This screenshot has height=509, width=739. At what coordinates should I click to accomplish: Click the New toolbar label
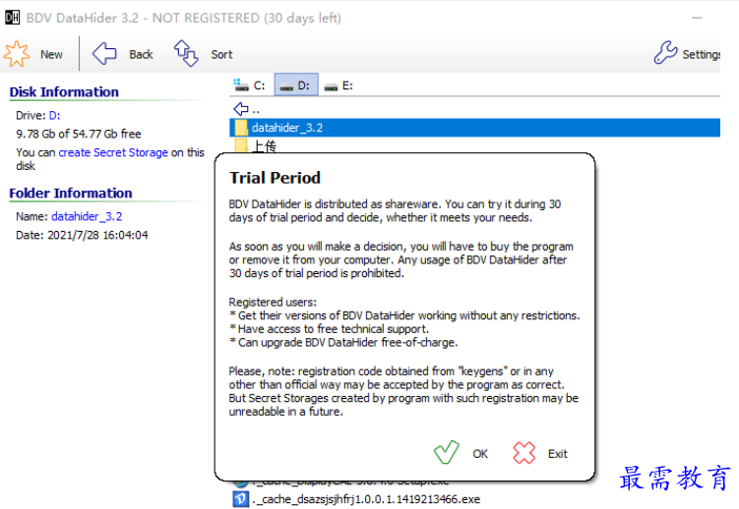tap(51, 55)
